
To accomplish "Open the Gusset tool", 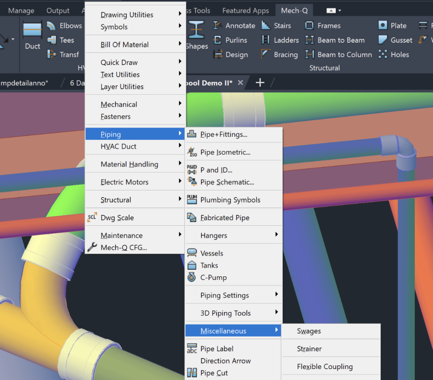I will coord(399,40).
